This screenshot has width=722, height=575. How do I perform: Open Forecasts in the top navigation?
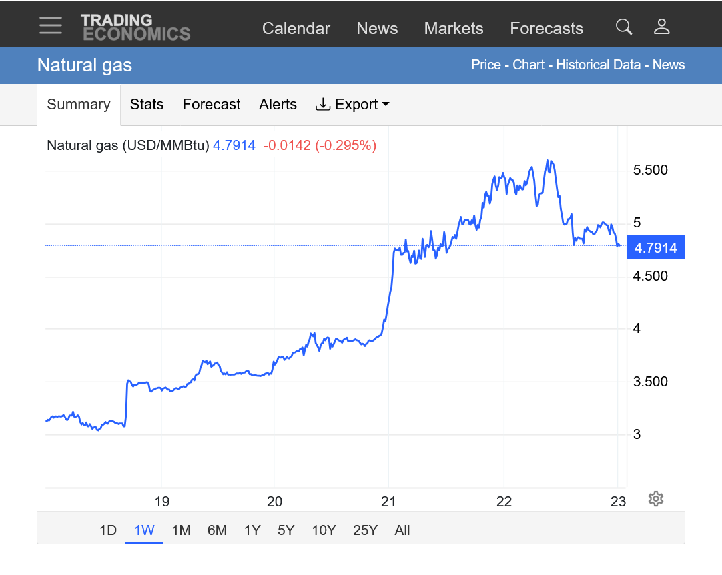tap(547, 29)
